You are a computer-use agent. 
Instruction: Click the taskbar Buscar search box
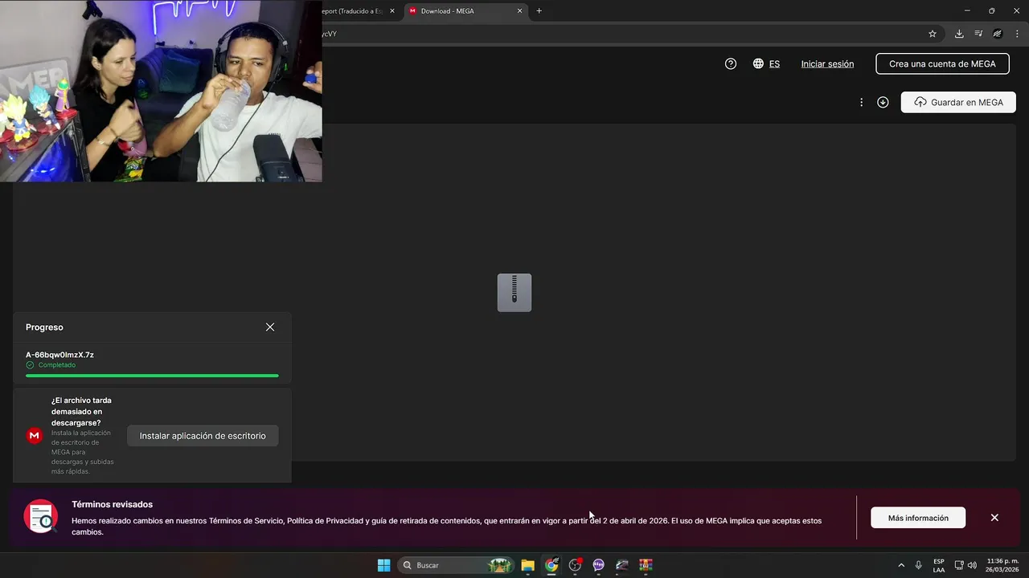[456, 565]
